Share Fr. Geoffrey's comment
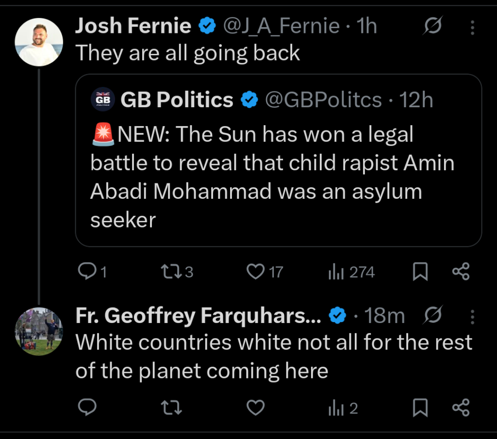497x439 pixels. click(461, 408)
